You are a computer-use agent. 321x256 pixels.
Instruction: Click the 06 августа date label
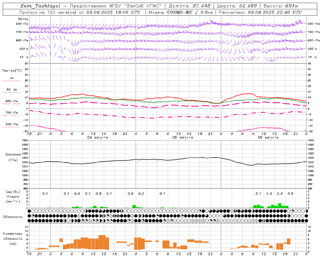tap(268, 137)
